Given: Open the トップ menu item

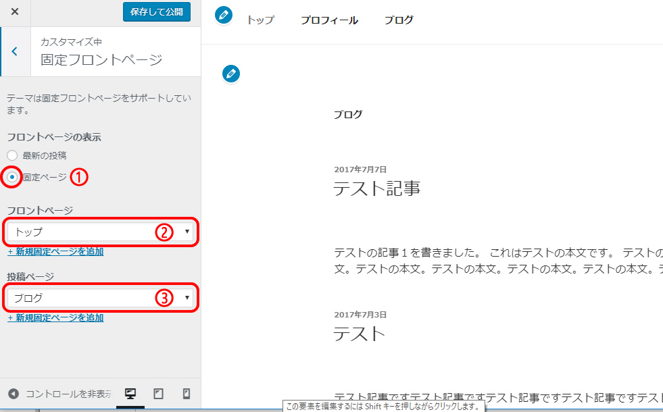Looking at the screenshot, I should [x=260, y=20].
